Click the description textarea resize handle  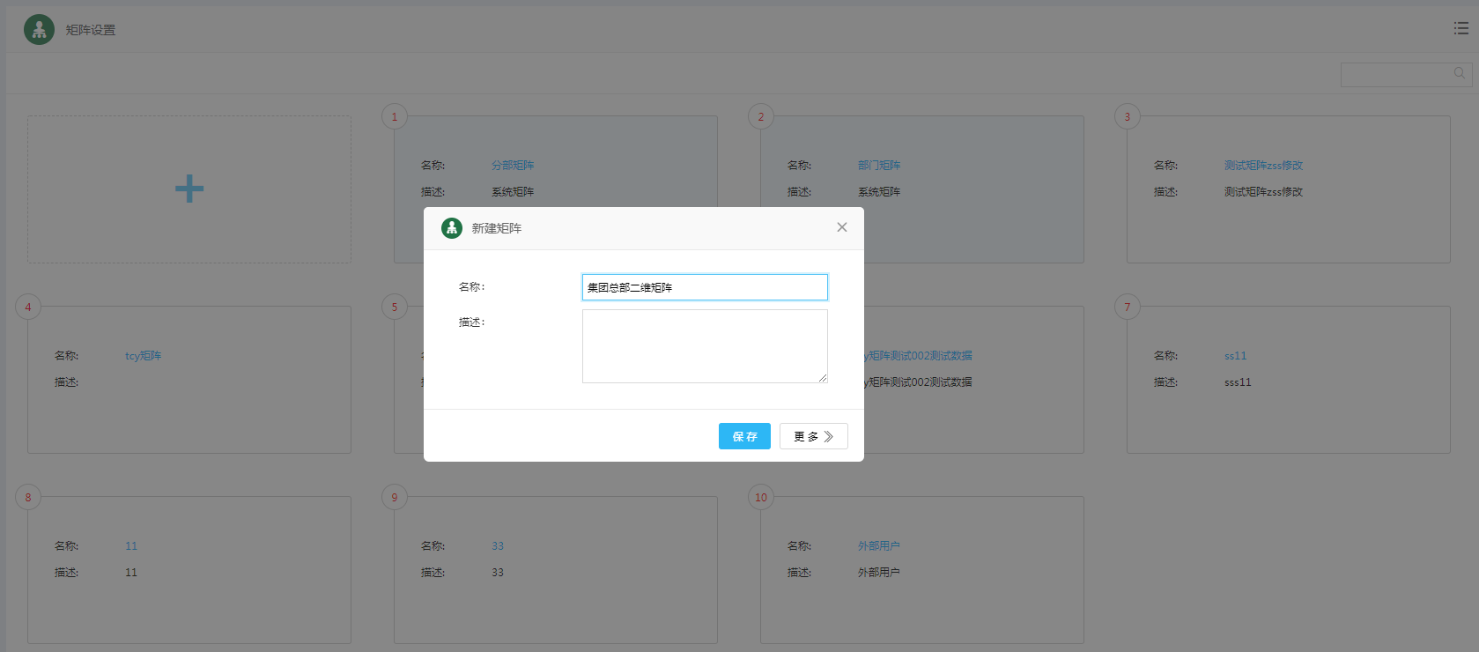(x=823, y=378)
